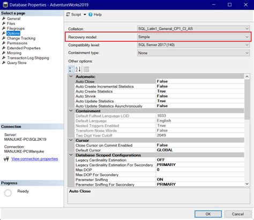Screen dimensions: 254x220
Task: Collapse the Containment section
Action: (x=71, y=111)
